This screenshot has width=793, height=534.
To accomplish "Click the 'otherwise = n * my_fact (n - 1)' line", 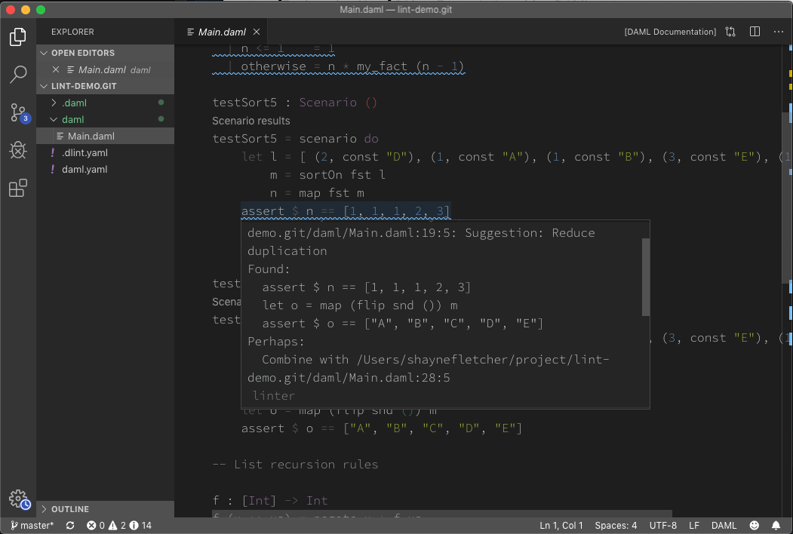I will (352, 66).
